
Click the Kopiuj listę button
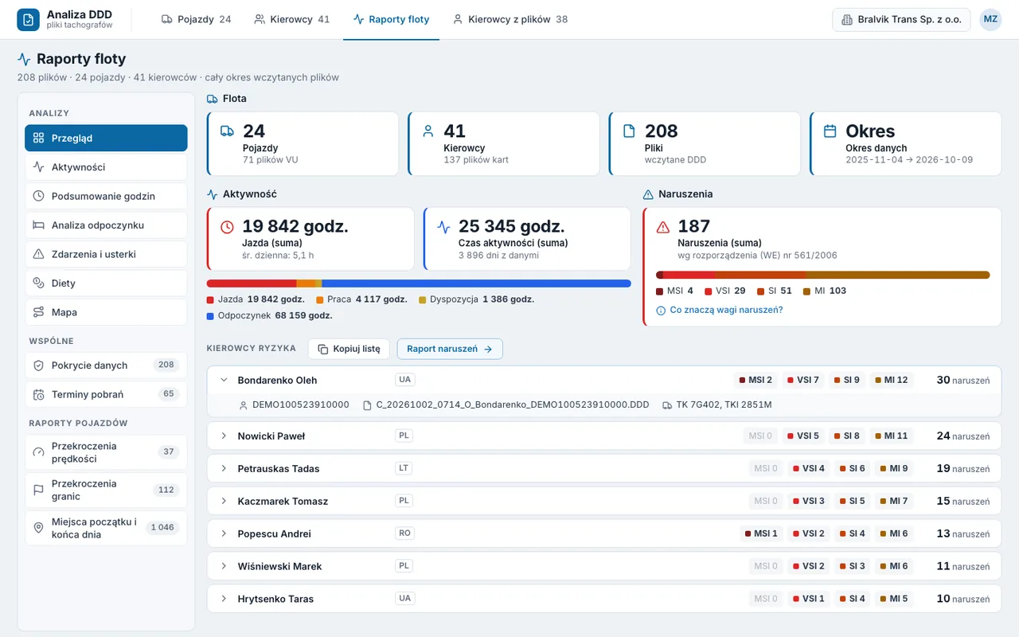[349, 349]
